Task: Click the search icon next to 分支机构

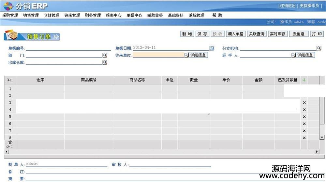Action: 319,48
